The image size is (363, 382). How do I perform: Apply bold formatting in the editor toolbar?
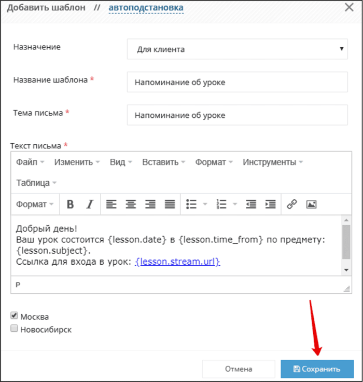click(70, 204)
